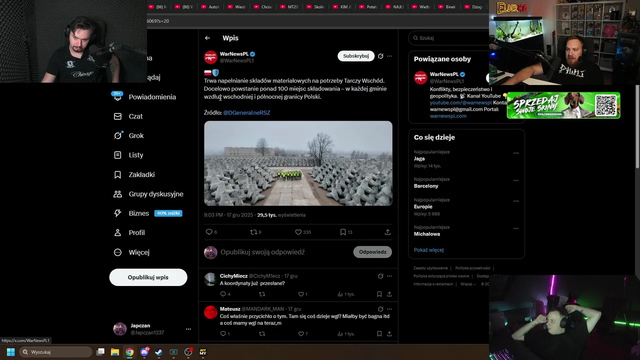Open Grupy dyskusyjne in the sidebar
Image resolution: width=640 pixels, height=360 pixels.
(148, 194)
